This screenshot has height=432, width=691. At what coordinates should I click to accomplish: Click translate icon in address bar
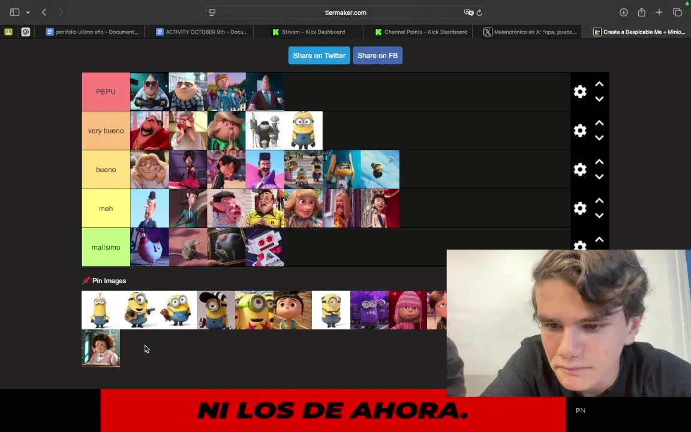[468, 13]
